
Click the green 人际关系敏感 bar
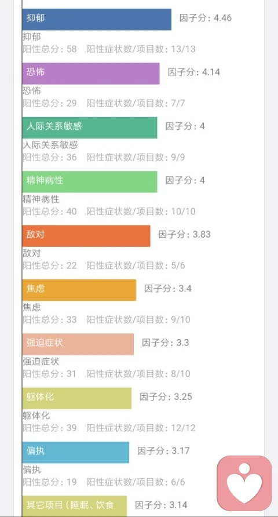click(90, 128)
